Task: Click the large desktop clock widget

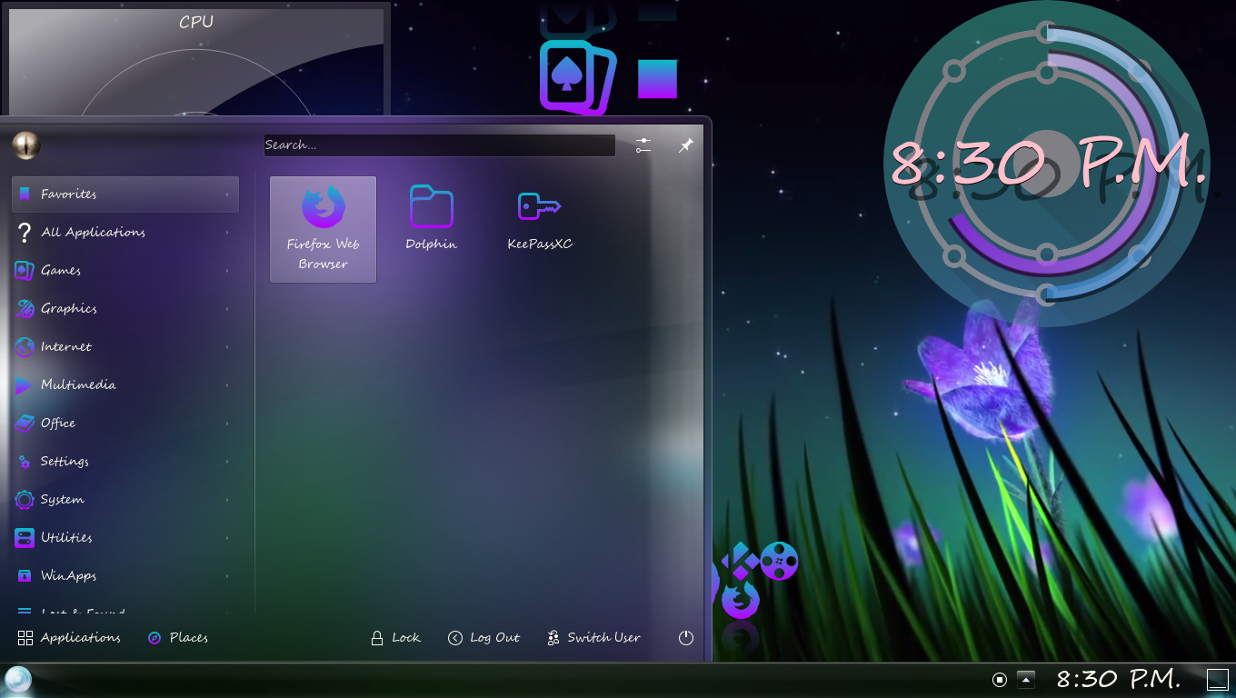Action: point(1047,165)
